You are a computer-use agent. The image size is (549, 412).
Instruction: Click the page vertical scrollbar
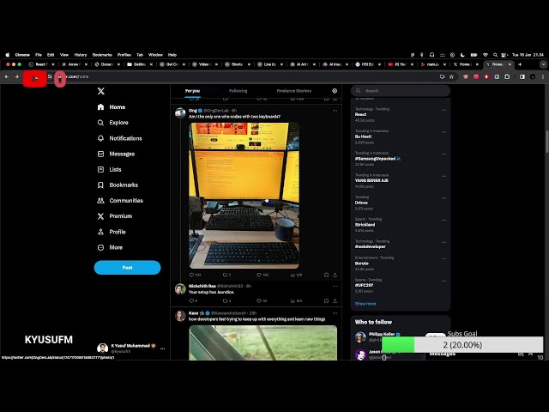[x=546, y=142]
